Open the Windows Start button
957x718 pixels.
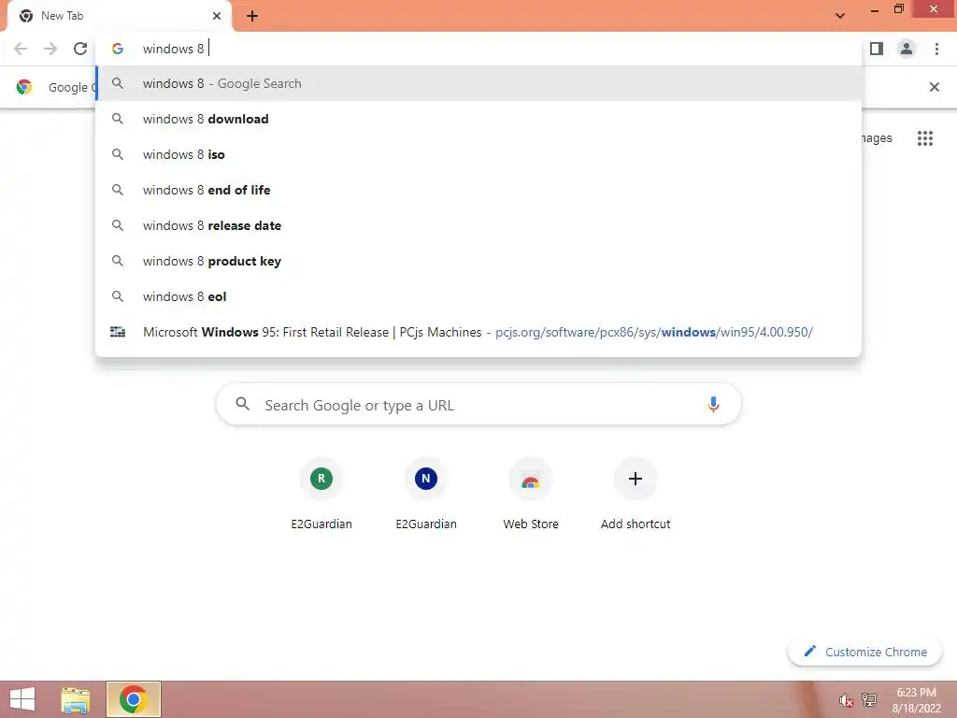click(22, 699)
